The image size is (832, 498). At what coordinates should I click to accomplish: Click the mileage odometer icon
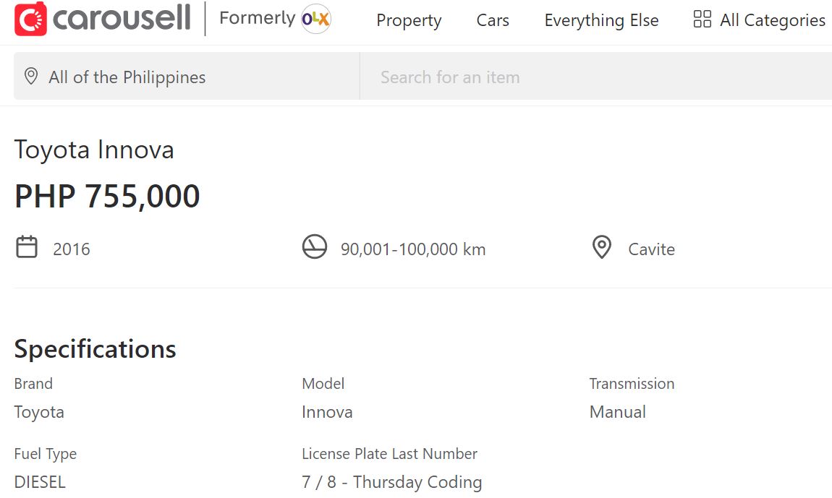coord(314,247)
